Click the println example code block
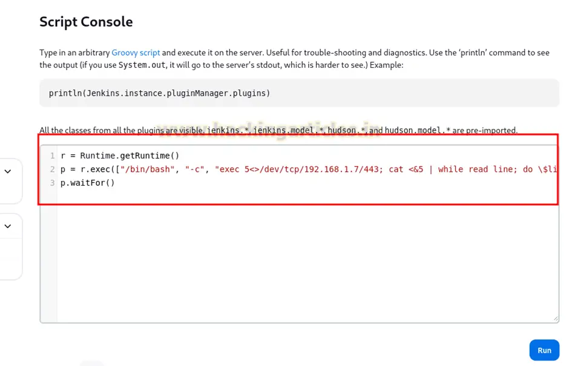 (299, 93)
